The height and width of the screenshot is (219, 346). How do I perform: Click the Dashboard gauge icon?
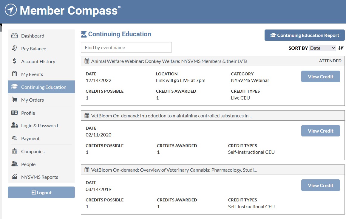click(x=14, y=36)
